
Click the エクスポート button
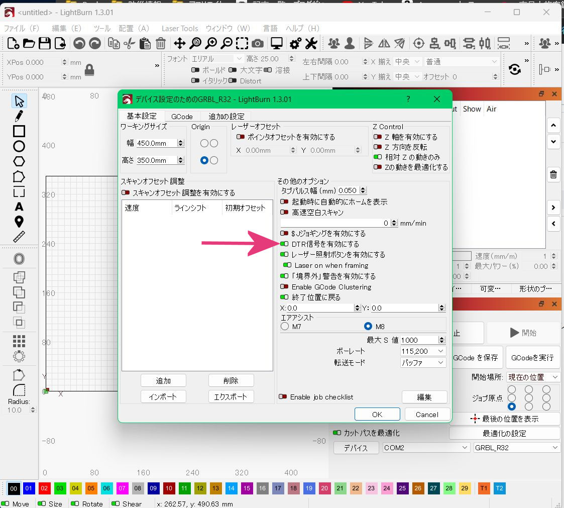pos(231,396)
